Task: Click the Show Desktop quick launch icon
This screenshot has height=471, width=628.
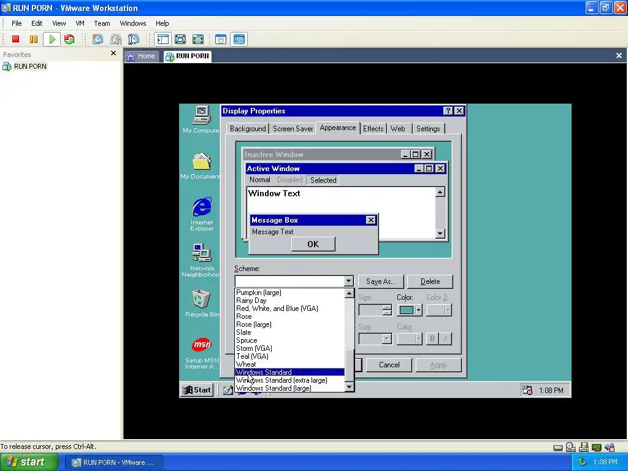Action: pyautogui.click(x=228, y=389)
